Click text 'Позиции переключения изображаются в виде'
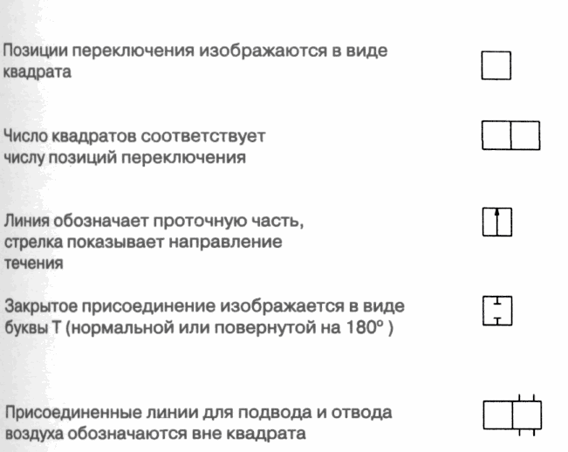568x452 pixels. click(195, 51)
